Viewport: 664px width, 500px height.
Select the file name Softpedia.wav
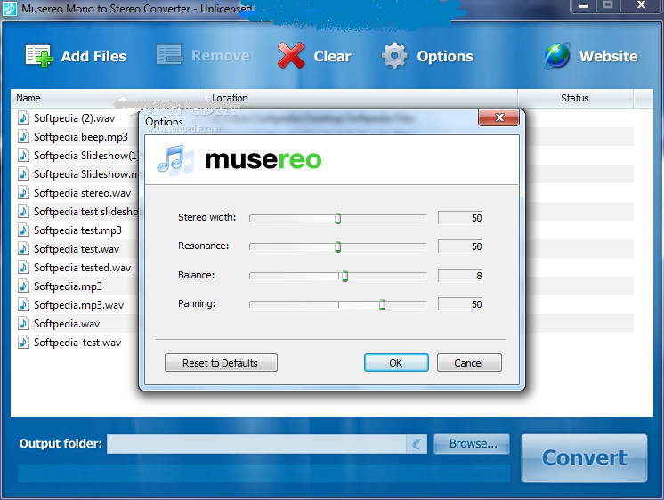pyautogui.click(x=67, y=324)
